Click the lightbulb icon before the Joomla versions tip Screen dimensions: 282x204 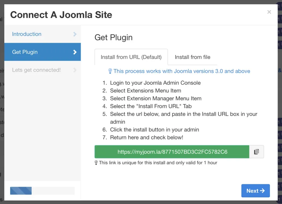point(110,71)
